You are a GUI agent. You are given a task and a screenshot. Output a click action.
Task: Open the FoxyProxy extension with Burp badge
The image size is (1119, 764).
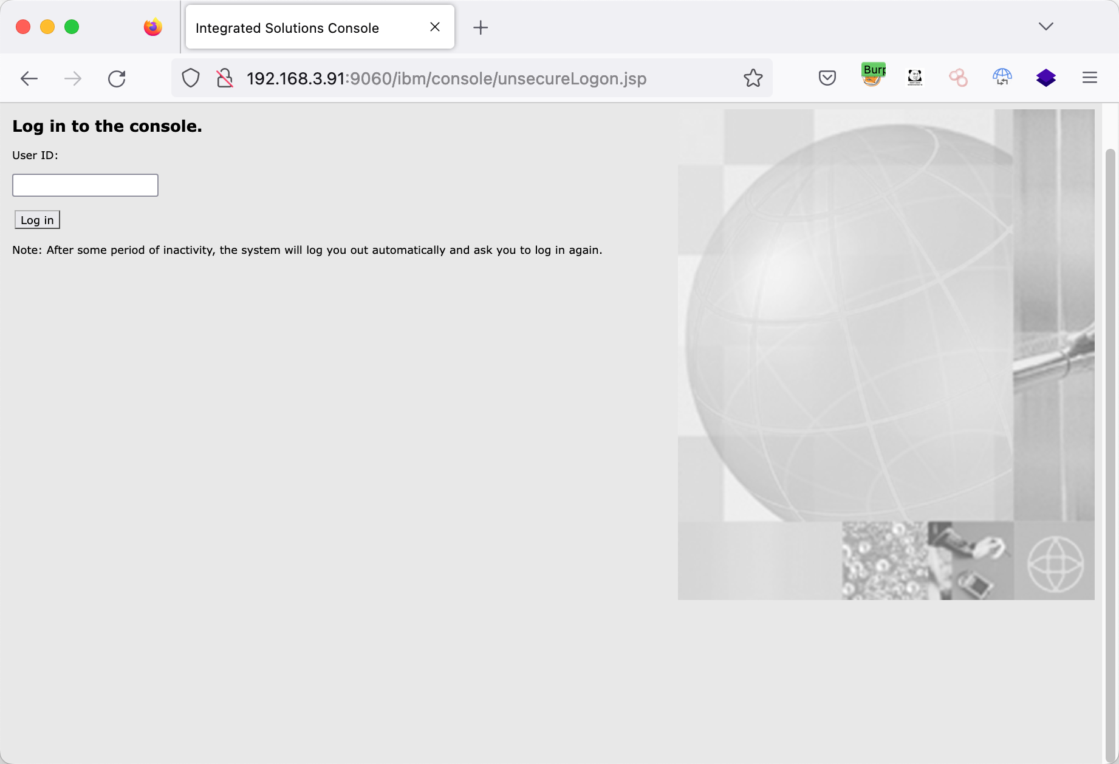pyautogui.click(x=872, y=77)
